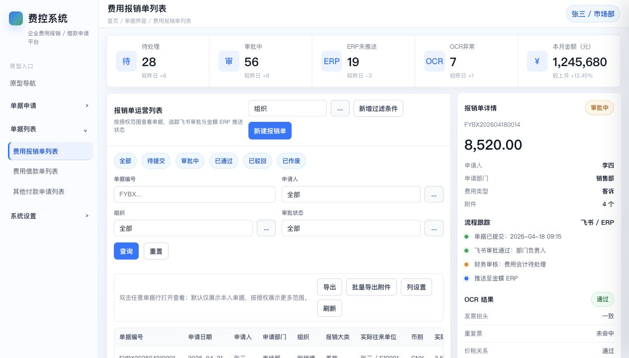This screenshot has height=358, width=629.
Task: Click the 申请日期 column header
Action: (200, 337)
